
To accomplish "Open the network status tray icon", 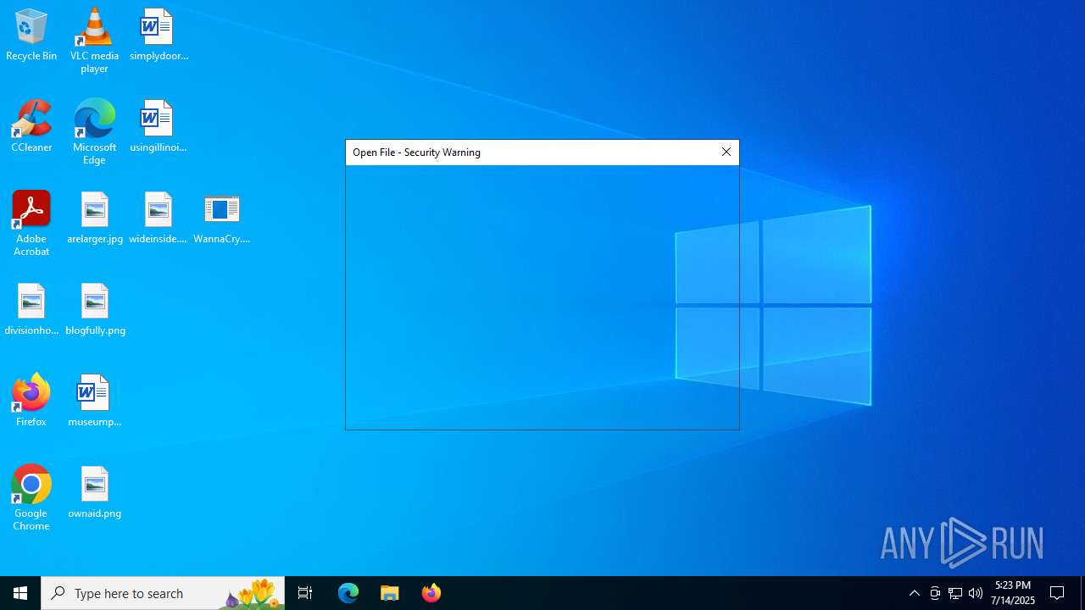I will click(x=955, y=593).
